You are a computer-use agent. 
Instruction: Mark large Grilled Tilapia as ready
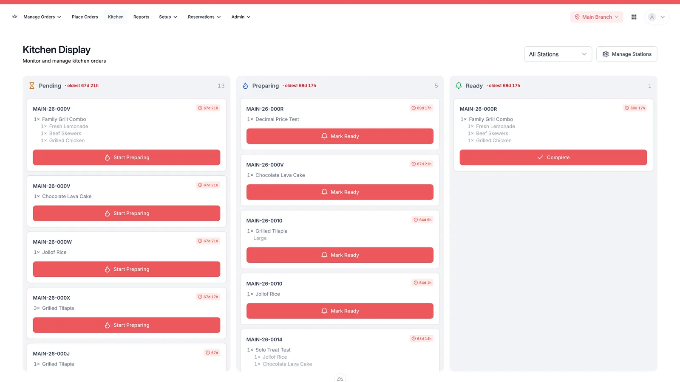pos(340,255)
